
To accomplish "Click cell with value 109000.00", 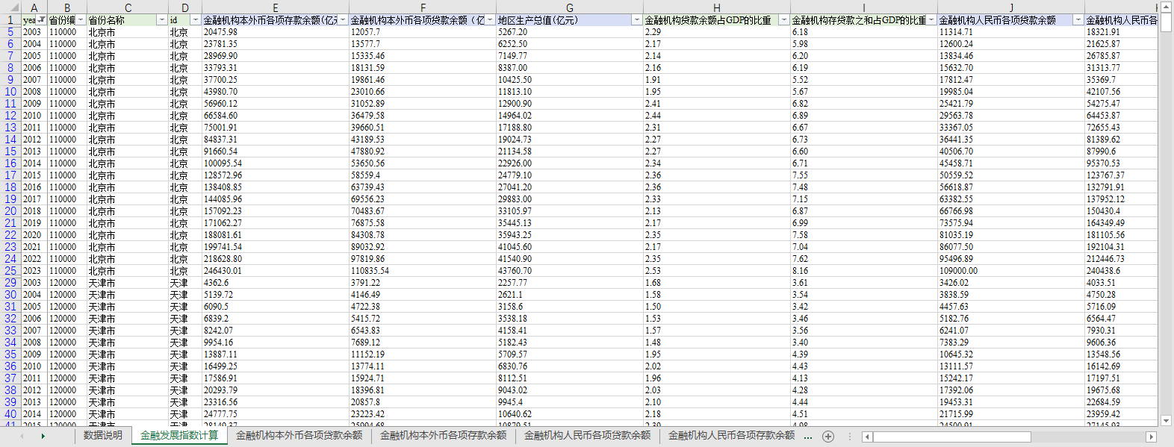I will tap(1010, 271).
